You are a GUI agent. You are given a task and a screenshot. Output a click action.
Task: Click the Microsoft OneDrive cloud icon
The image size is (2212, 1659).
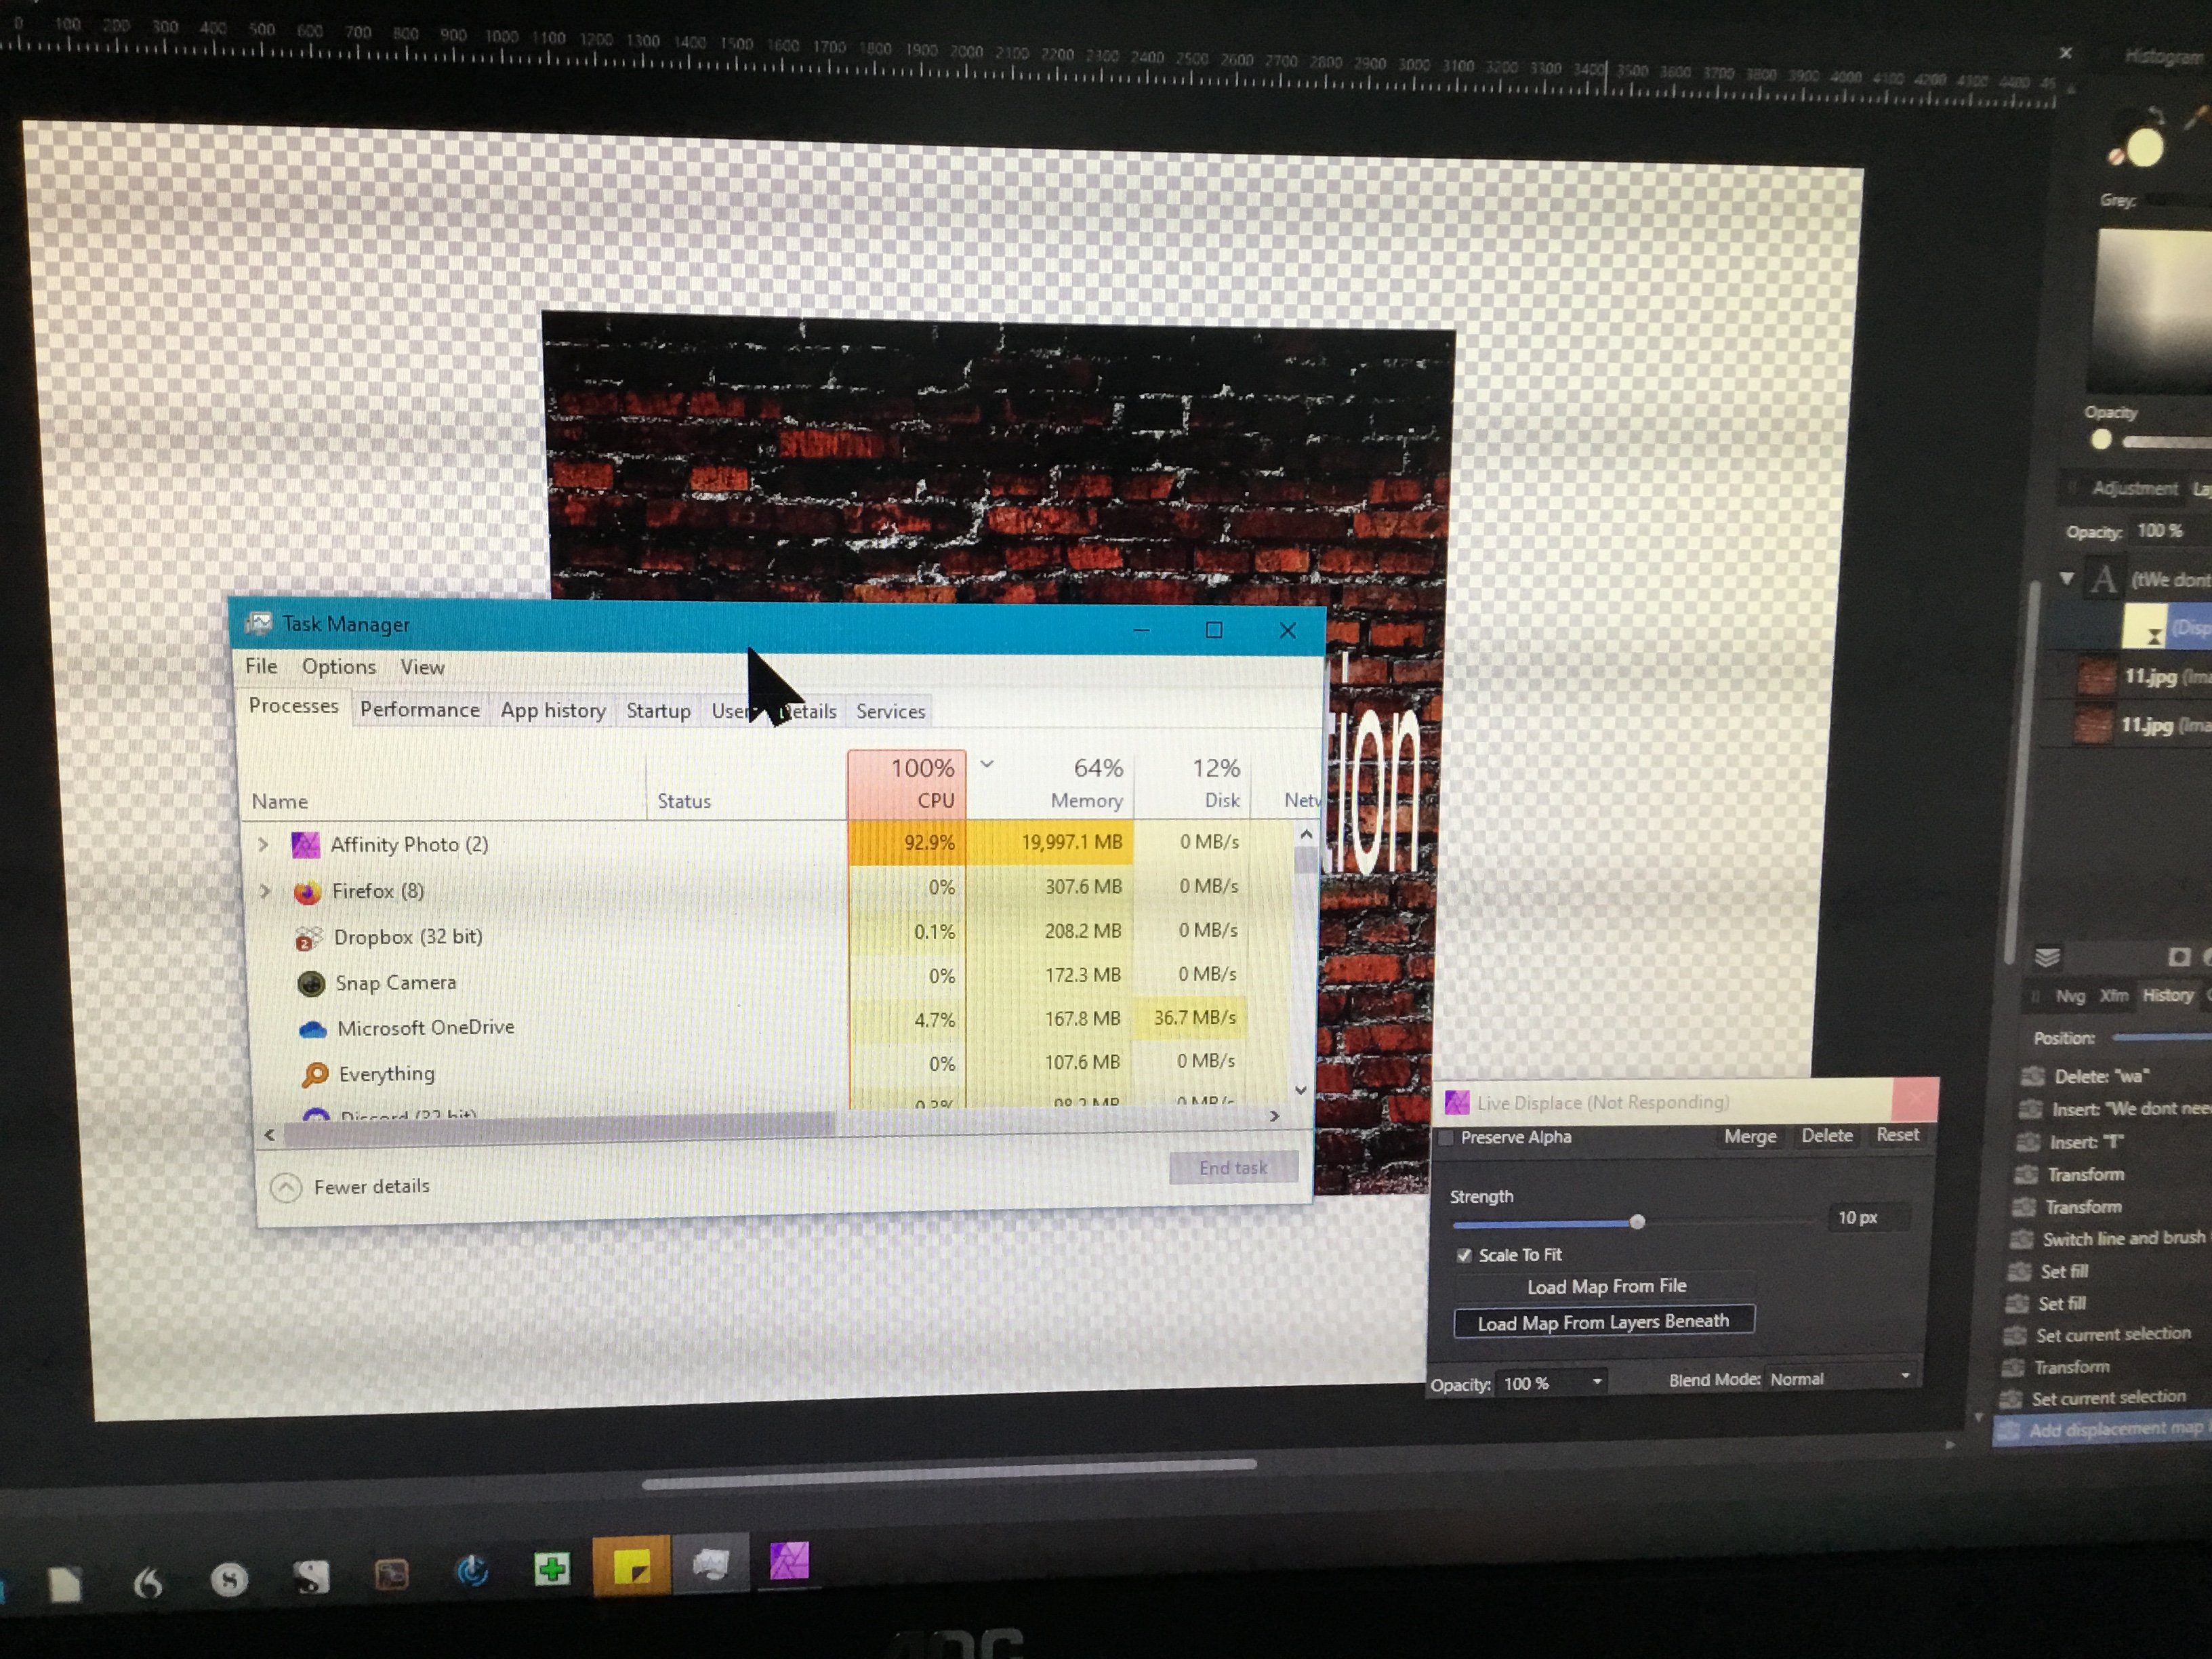(313, 1029)
